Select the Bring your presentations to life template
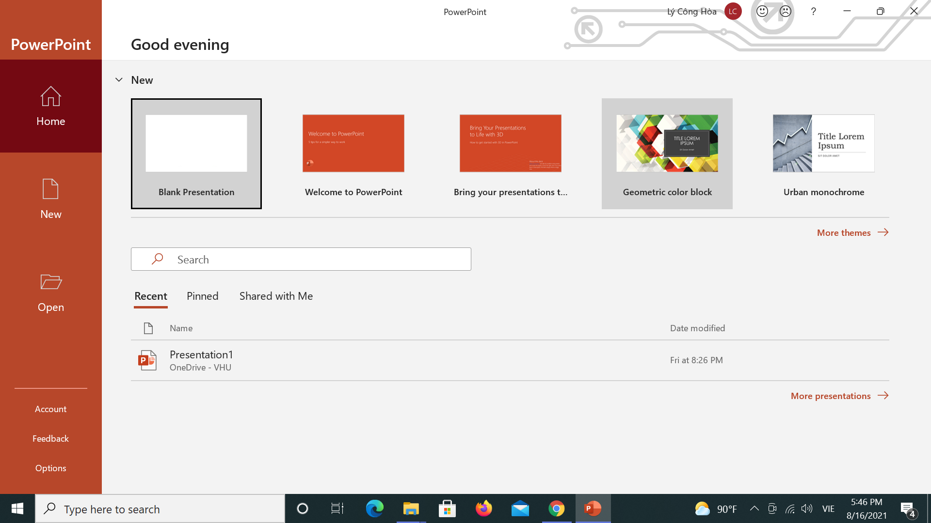The width and height of the screenshot is (931, 523). (510, 154)
